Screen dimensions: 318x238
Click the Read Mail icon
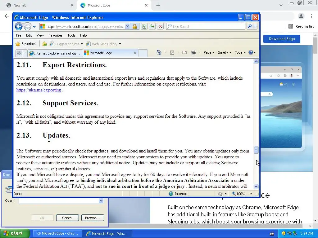tap(184, 52)
